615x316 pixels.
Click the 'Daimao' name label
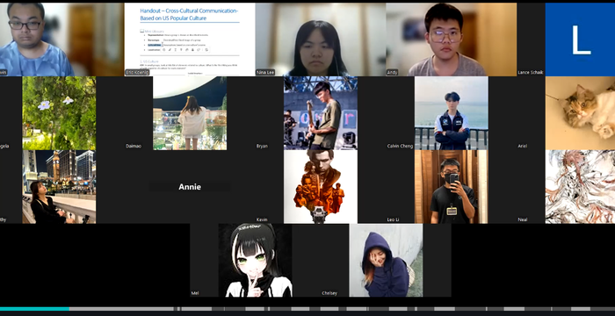(x=134, y=146)
